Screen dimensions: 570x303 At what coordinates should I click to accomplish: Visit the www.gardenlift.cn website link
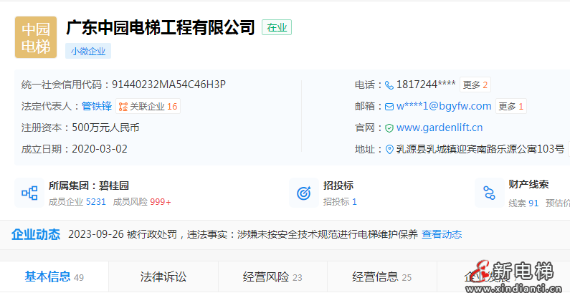439,128
